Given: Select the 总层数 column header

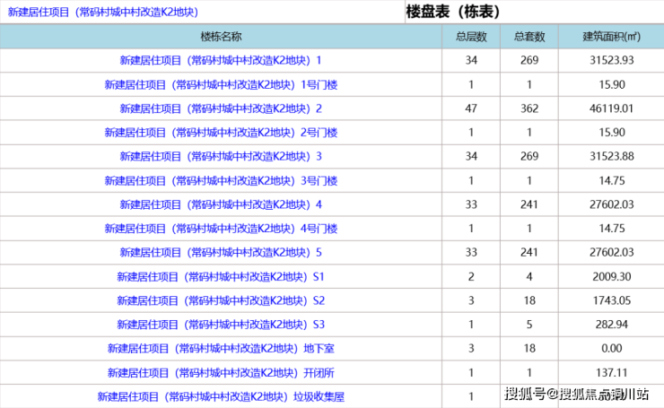Looking at the screenshot, I should (471, 37).
